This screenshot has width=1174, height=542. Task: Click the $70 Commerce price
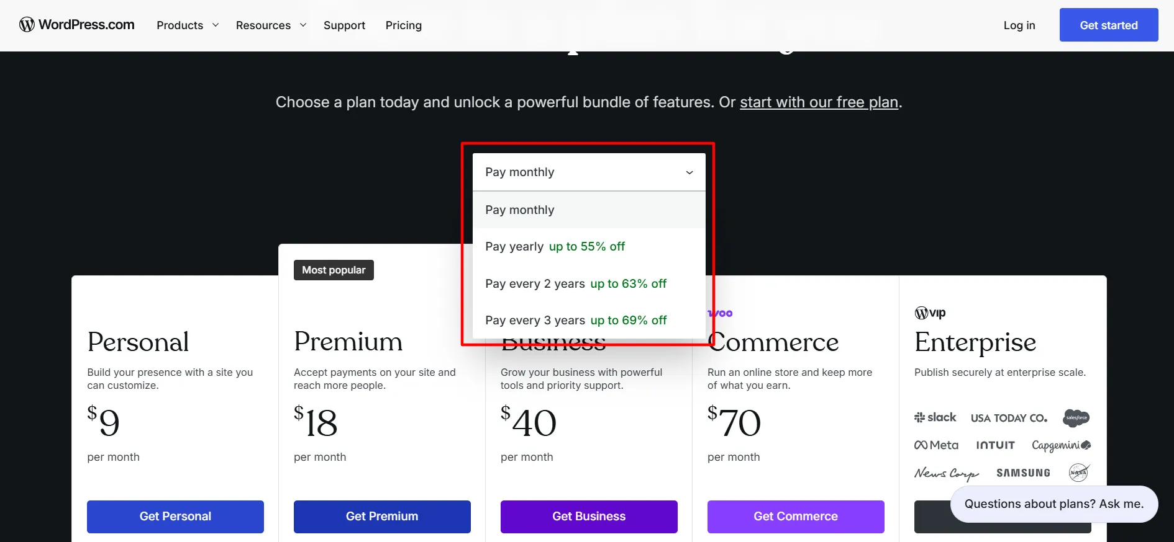pyautogui.click(x=734, y=422)
